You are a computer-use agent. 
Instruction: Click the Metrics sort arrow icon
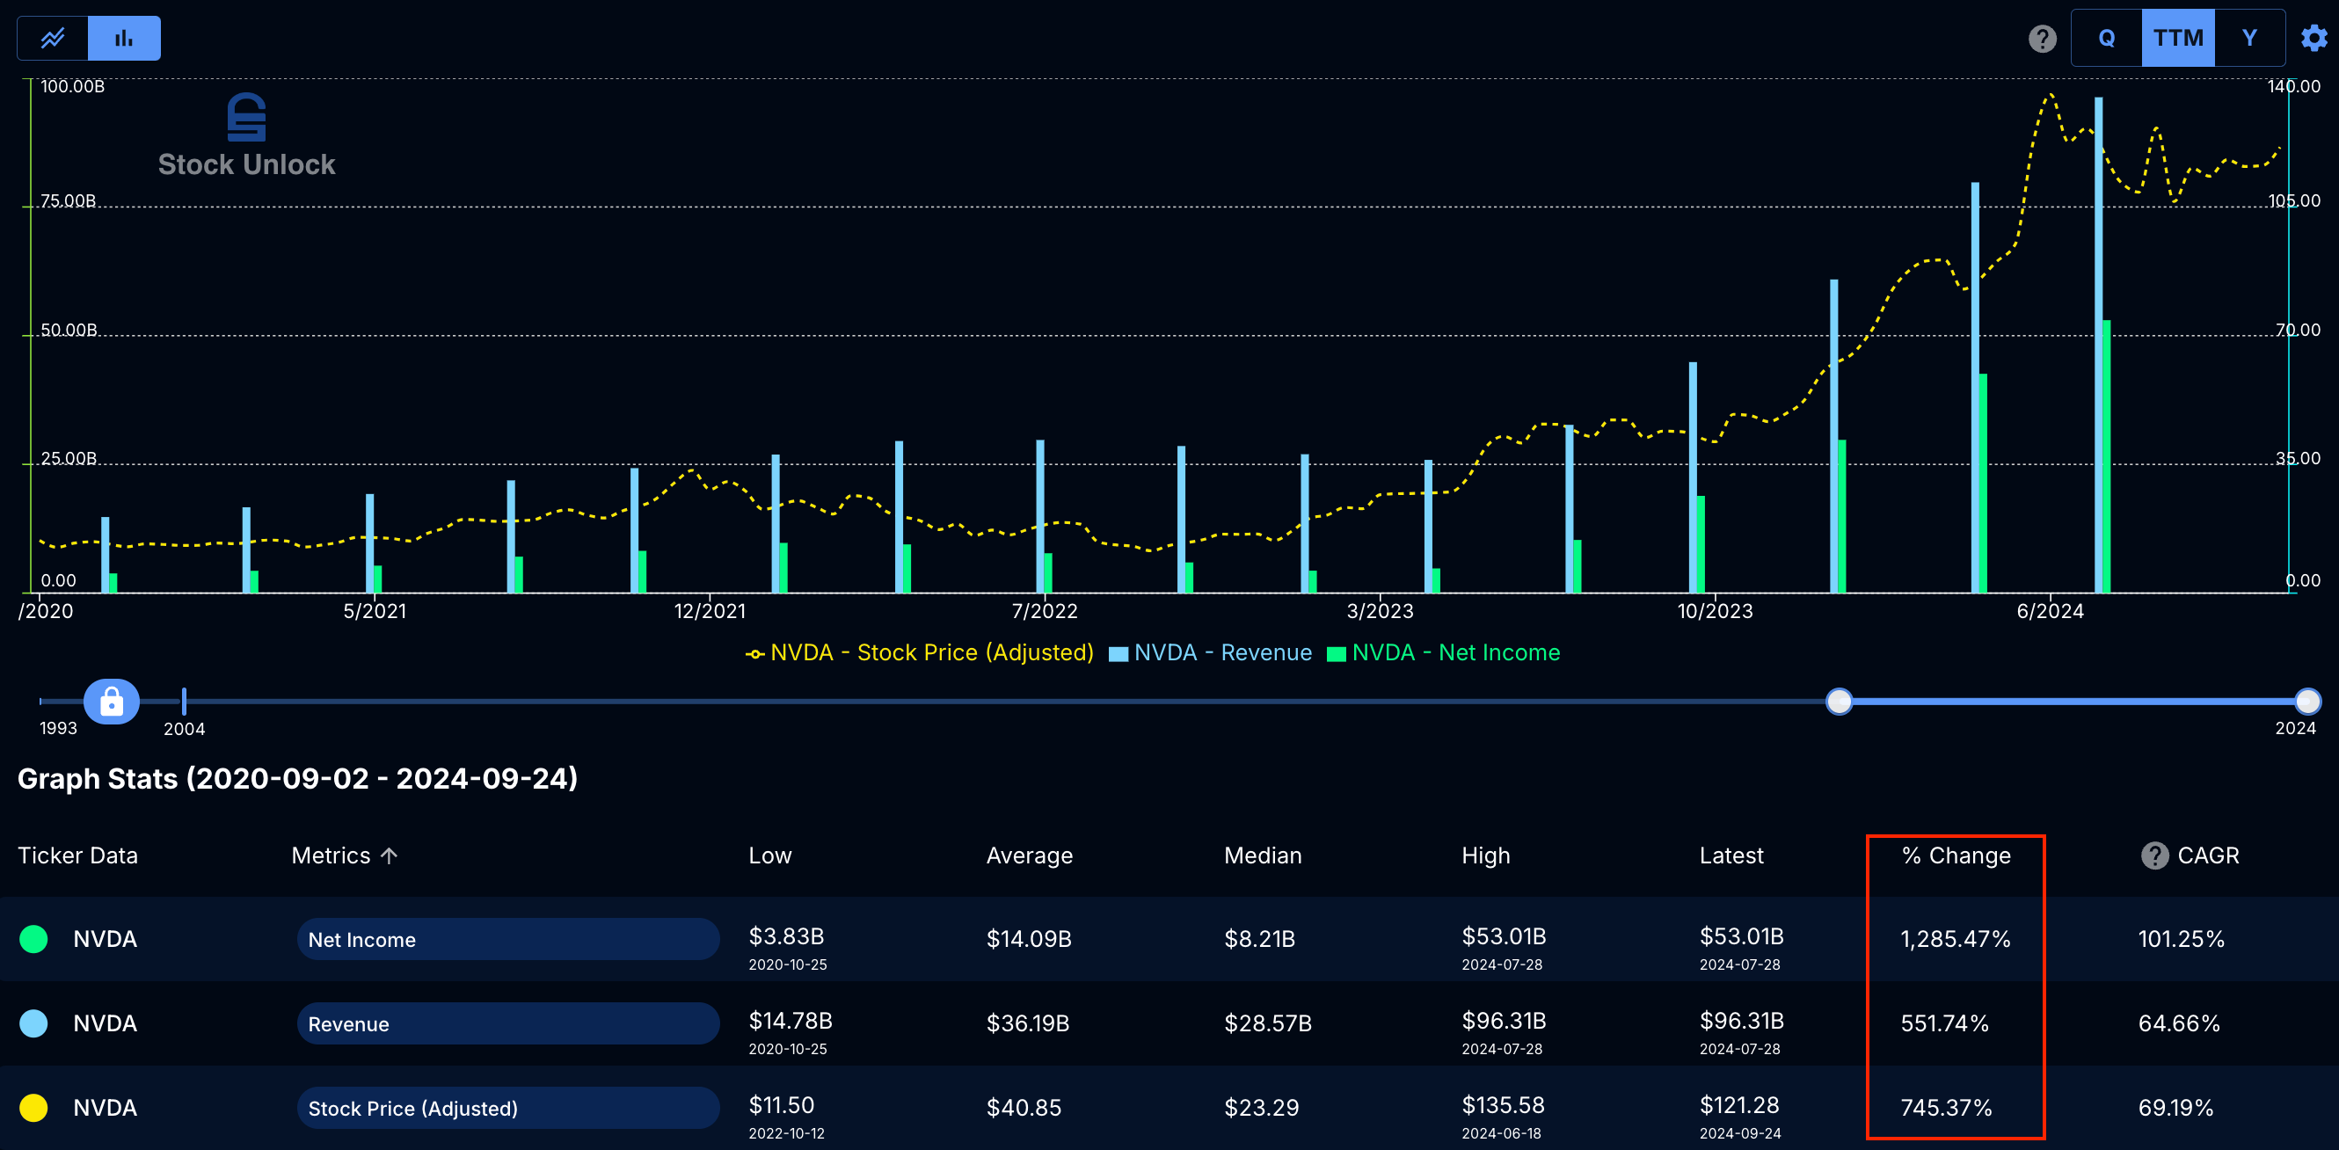[390, 856]
